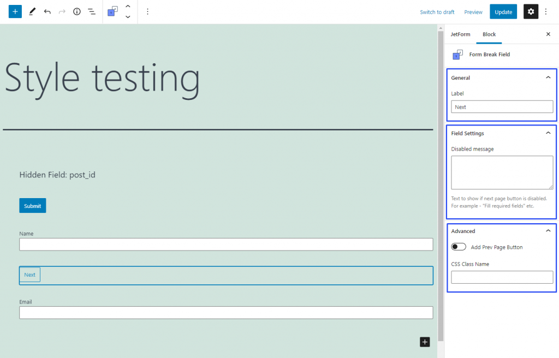Image resolution: width=559 pixels, height=358 pixels.
Task: Toggle the settings gear sidebar
Action: point(531,11)
